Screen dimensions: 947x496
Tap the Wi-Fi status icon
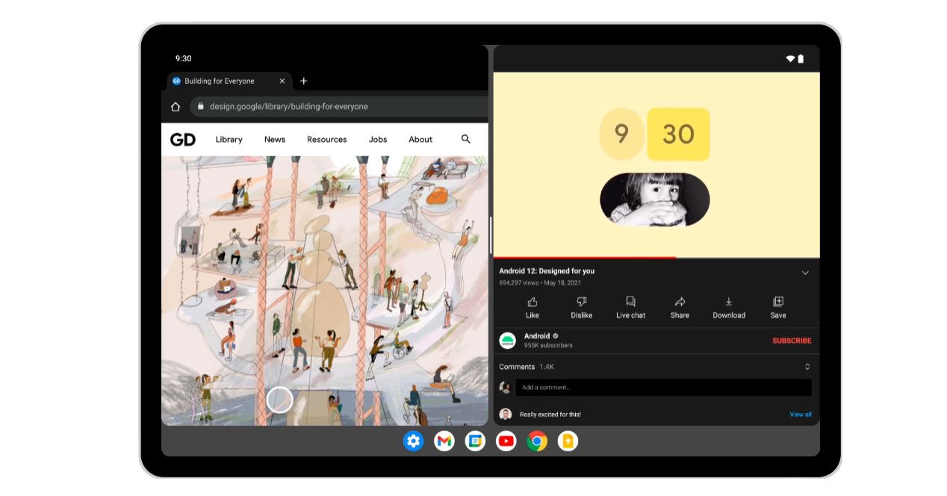[x=790, y=58]
